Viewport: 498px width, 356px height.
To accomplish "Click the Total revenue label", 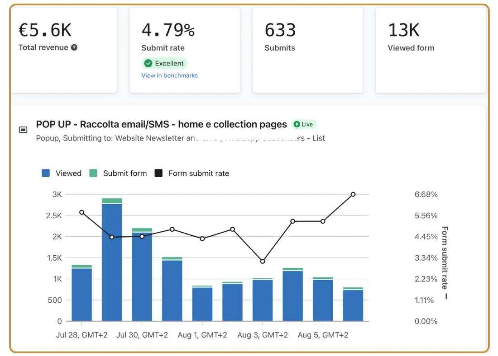I will click(43, 47).
